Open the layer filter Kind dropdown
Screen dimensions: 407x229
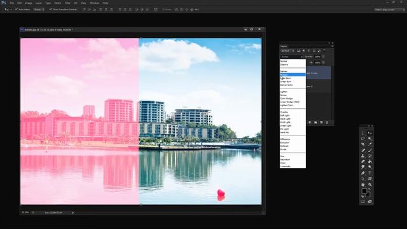(x=288, y=51)
